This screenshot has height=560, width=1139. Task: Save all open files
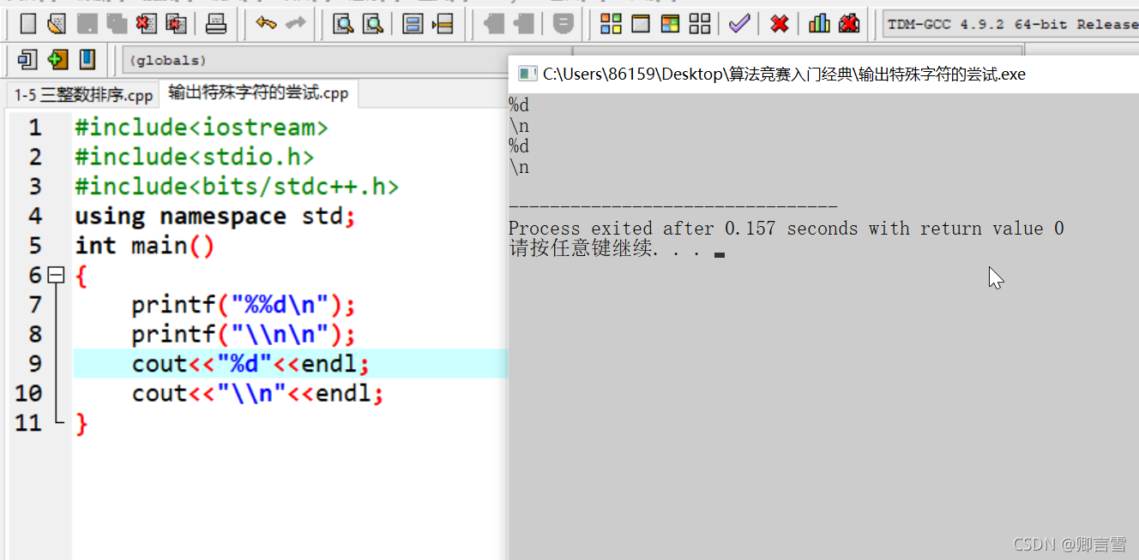pos(117,24)
